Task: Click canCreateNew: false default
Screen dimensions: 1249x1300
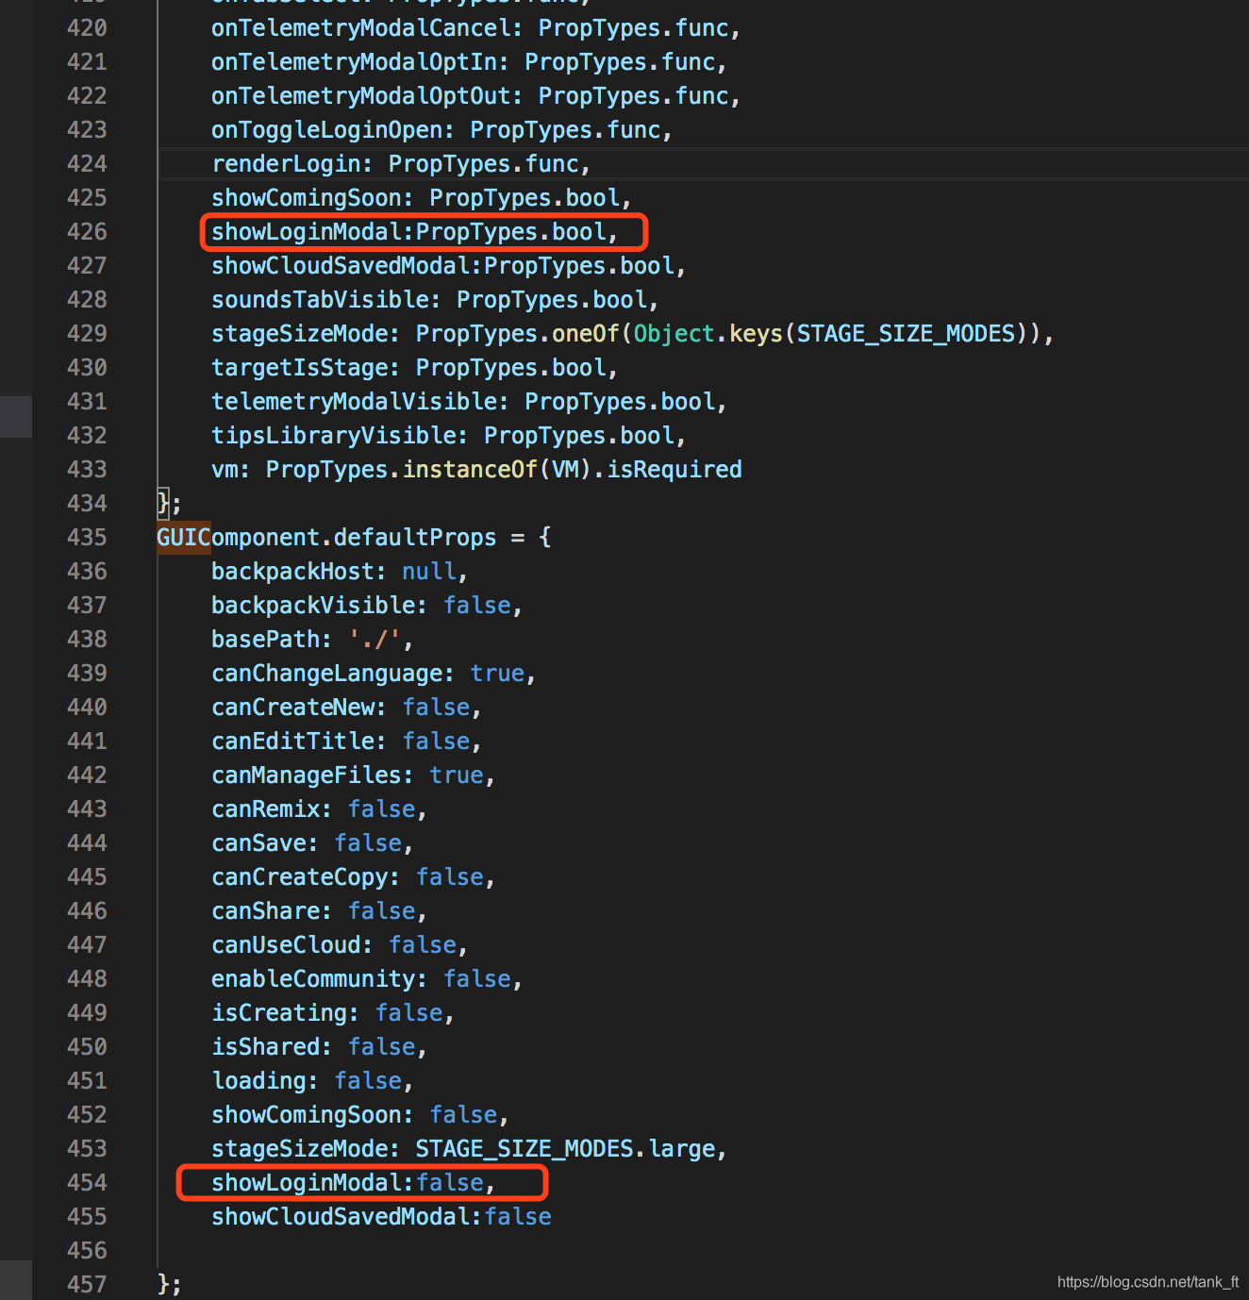Action: coord(346,708)
